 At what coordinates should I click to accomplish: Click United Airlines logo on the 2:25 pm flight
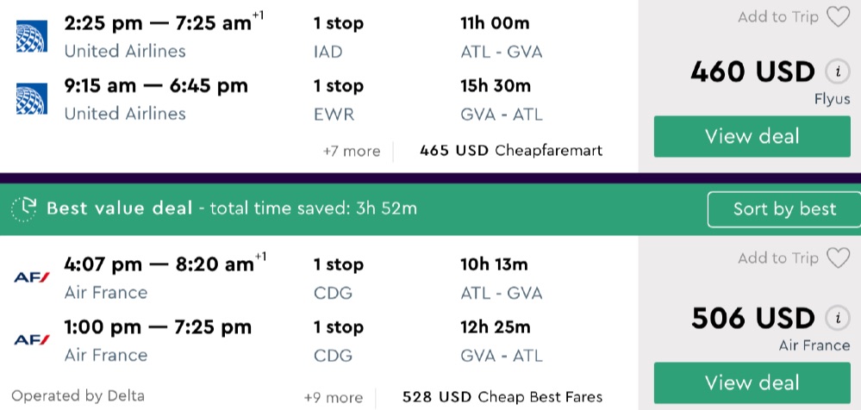pyautogui.click(x=31, y=37)
